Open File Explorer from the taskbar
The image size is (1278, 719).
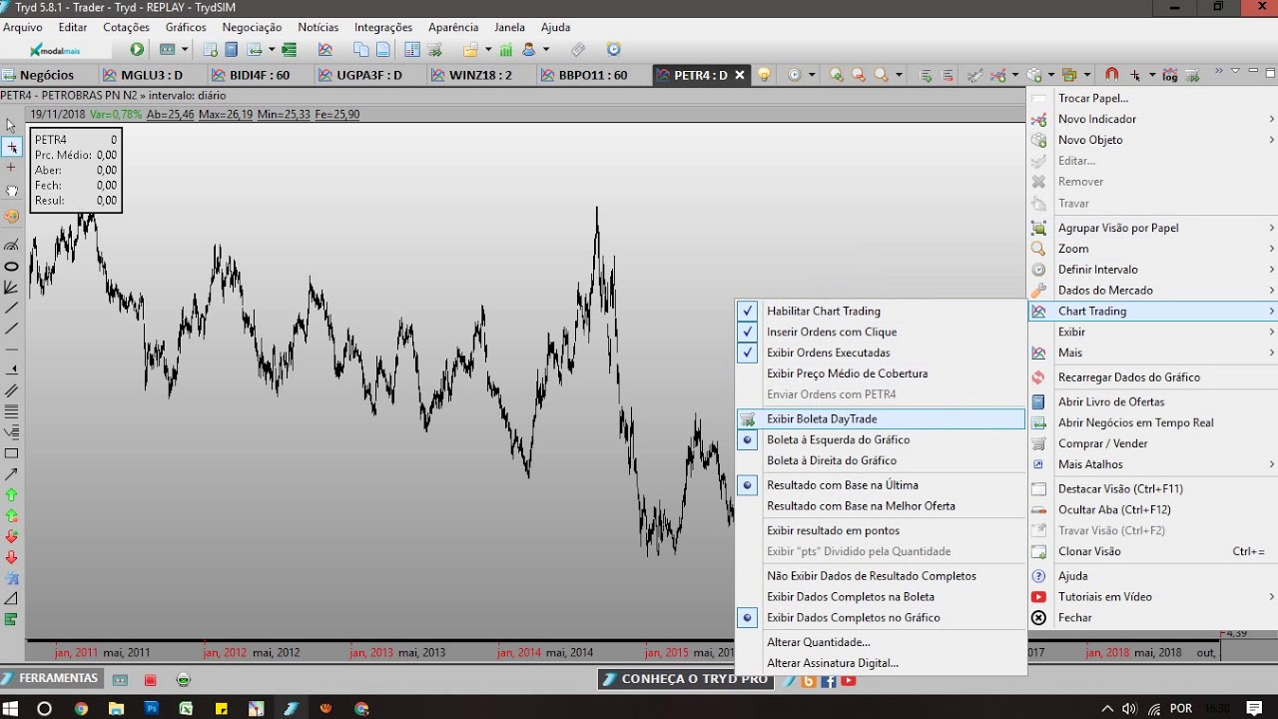pos(116,708)
